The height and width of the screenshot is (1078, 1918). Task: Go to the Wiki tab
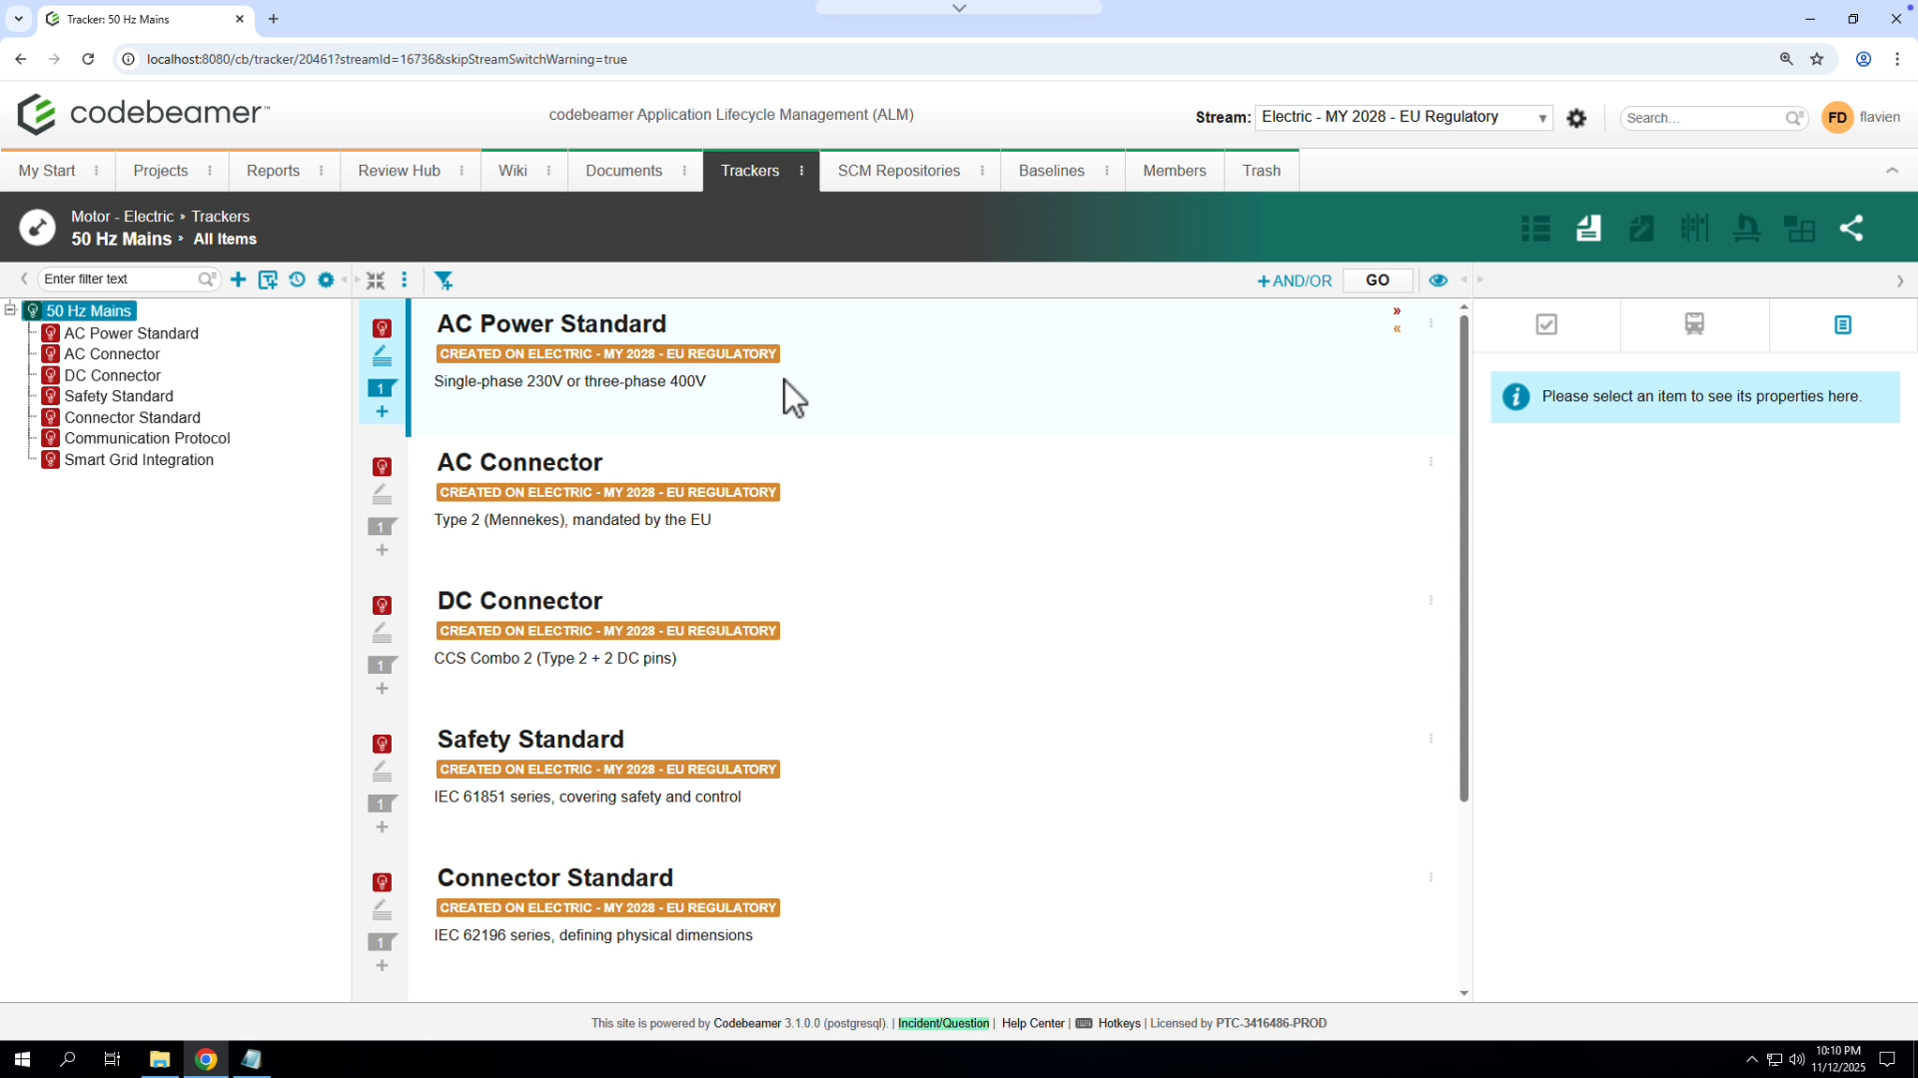pyautogui.click(x=512, y=171)
